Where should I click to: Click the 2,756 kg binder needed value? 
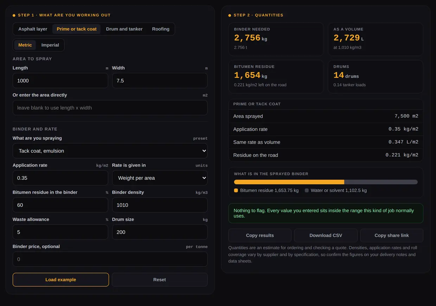[x=251, y=38]
